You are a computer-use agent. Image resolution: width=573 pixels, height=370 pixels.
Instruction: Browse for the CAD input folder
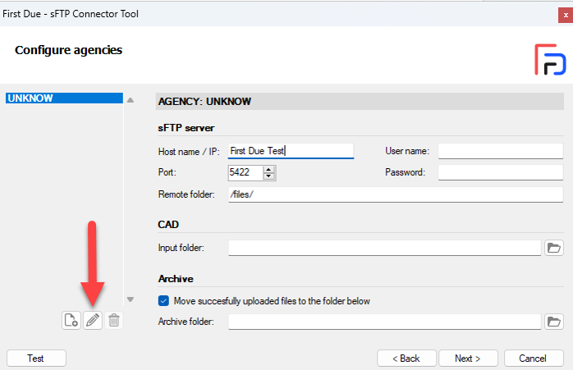pyautogui.click(x=554, y=248)
